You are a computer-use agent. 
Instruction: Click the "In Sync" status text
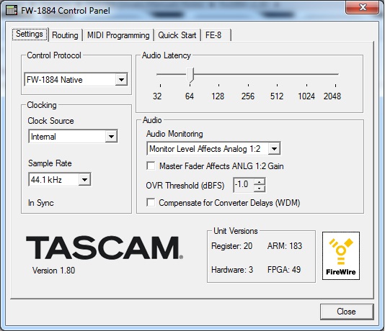pos(41,203)
